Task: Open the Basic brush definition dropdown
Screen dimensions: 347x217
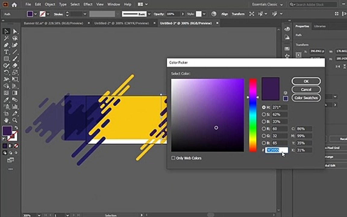Action: (149, 14)
